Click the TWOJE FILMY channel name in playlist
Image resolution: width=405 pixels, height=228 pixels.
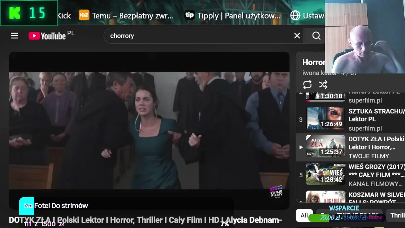[x=369, y=156]
